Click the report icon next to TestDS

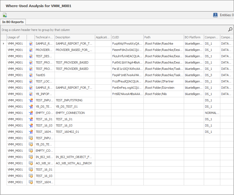(x=31, y=75)
